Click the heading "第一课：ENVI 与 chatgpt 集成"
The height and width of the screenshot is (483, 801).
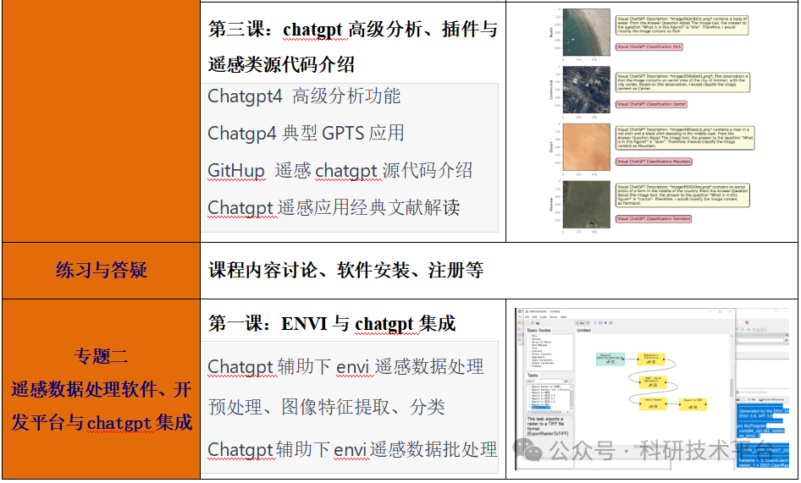point(332,324)
